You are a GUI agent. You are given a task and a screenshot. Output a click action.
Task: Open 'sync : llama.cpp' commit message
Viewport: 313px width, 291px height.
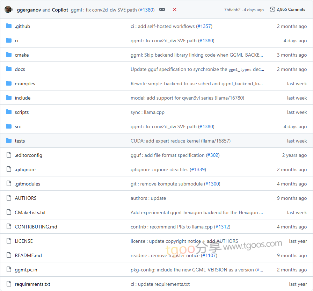tap(147, 112)
